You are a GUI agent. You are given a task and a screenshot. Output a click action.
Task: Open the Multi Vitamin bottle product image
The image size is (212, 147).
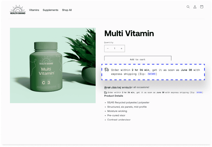(53, 66)
